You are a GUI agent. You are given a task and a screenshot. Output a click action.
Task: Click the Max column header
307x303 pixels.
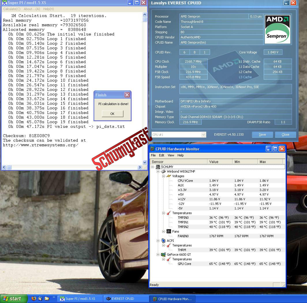coord(270,162)
